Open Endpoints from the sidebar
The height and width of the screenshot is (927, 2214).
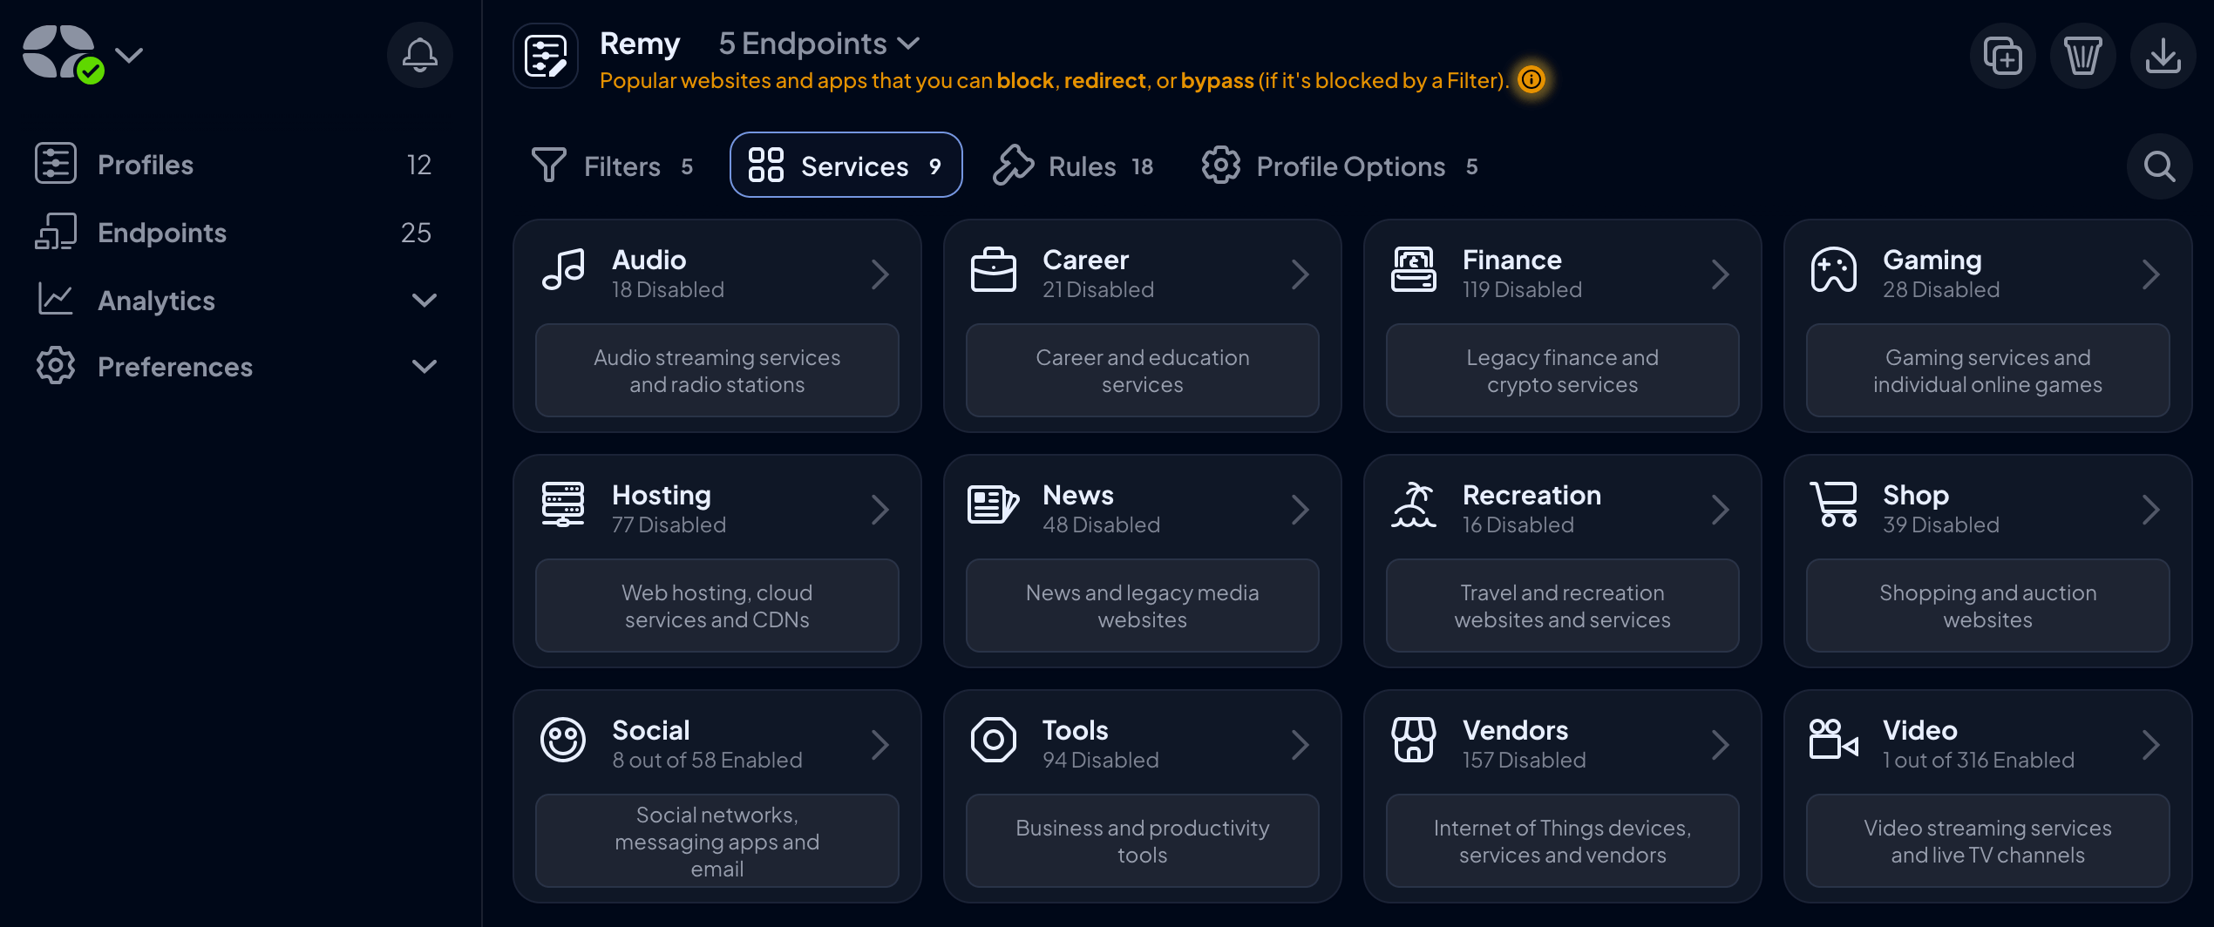162,232
